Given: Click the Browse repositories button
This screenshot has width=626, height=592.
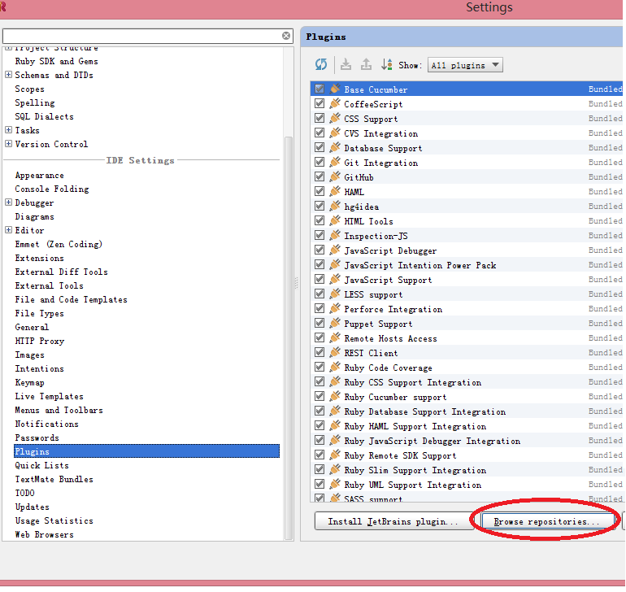Looking at the screenshot, I should point(548,521).
